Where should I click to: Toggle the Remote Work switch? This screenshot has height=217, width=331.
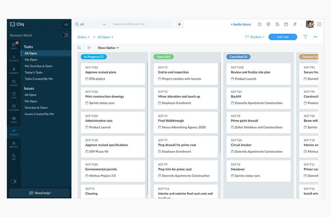pos(65,35)
